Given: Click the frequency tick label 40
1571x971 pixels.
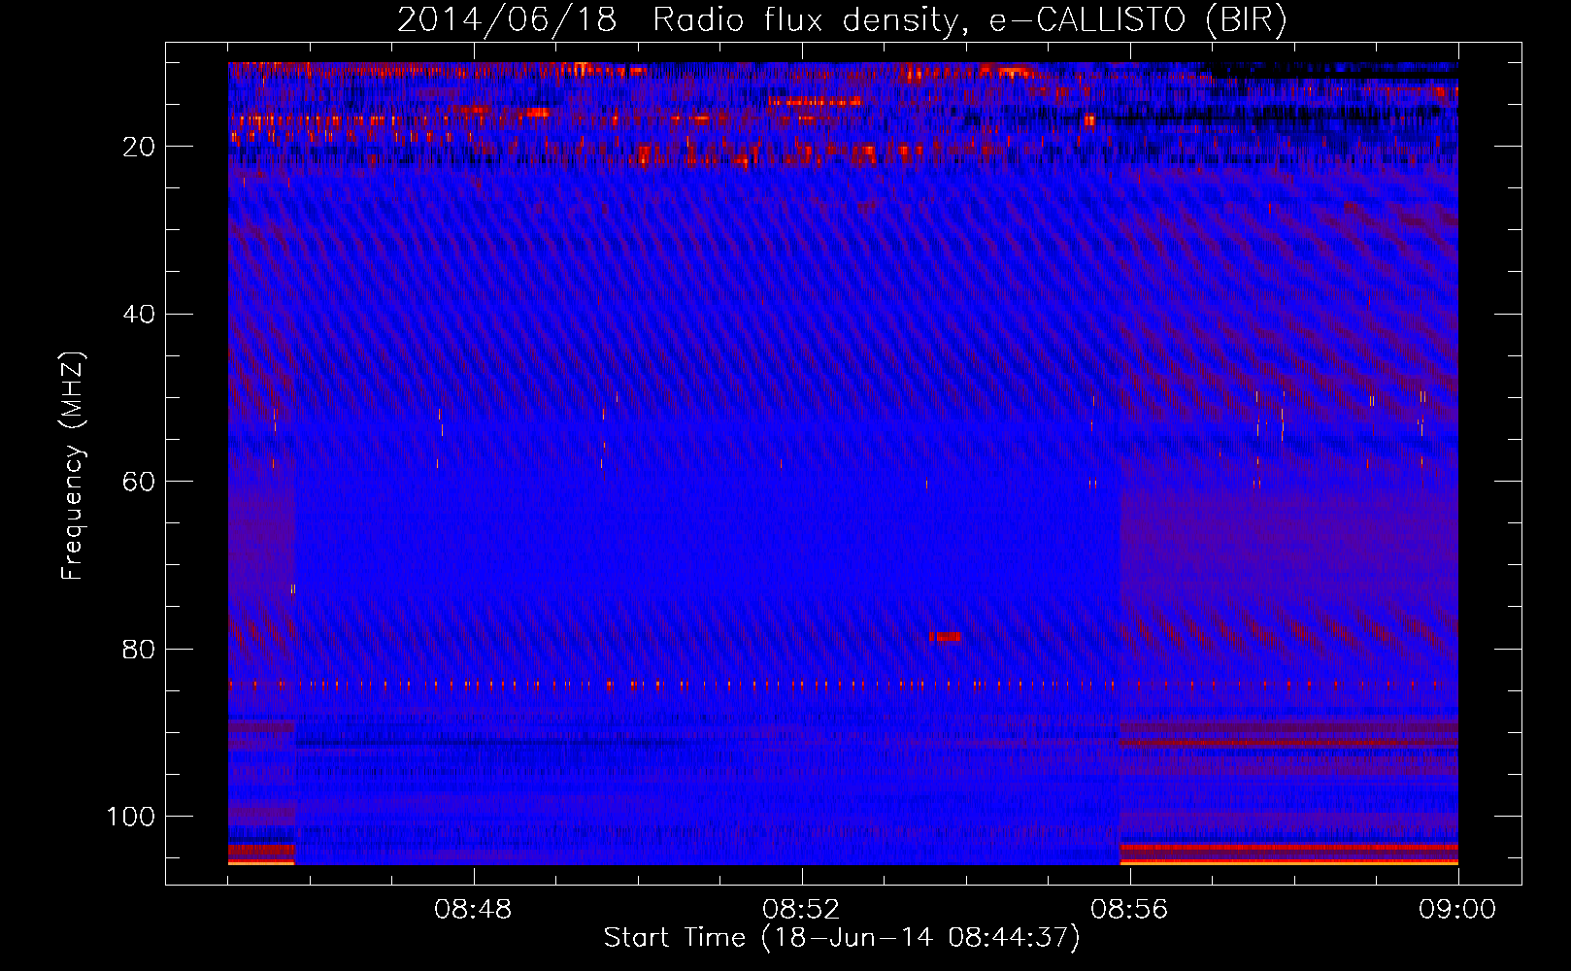Looking at the screenshot, I should [139, 315].
